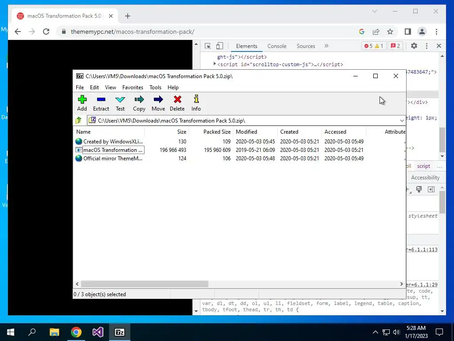Switch to DevTools Sources tab
Viewport: 454px width, 341px height.
click(306, 46)
